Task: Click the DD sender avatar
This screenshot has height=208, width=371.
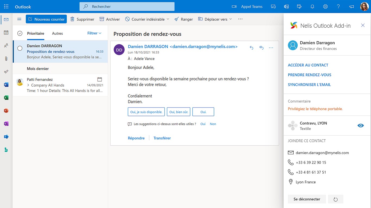Action: coord(119,50)
